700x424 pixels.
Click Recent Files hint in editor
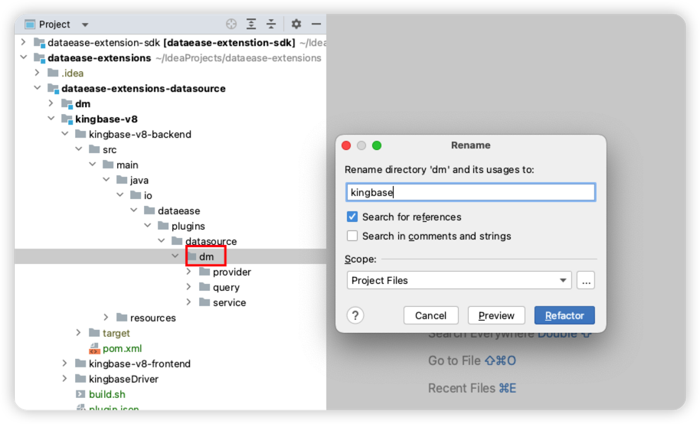coord(472,388)
